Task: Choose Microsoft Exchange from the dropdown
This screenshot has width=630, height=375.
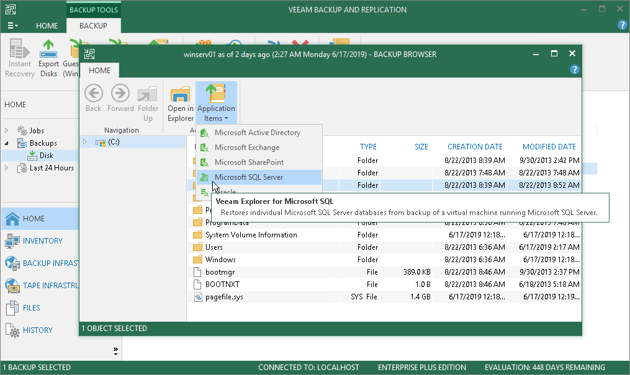Action: pos(246,148)
